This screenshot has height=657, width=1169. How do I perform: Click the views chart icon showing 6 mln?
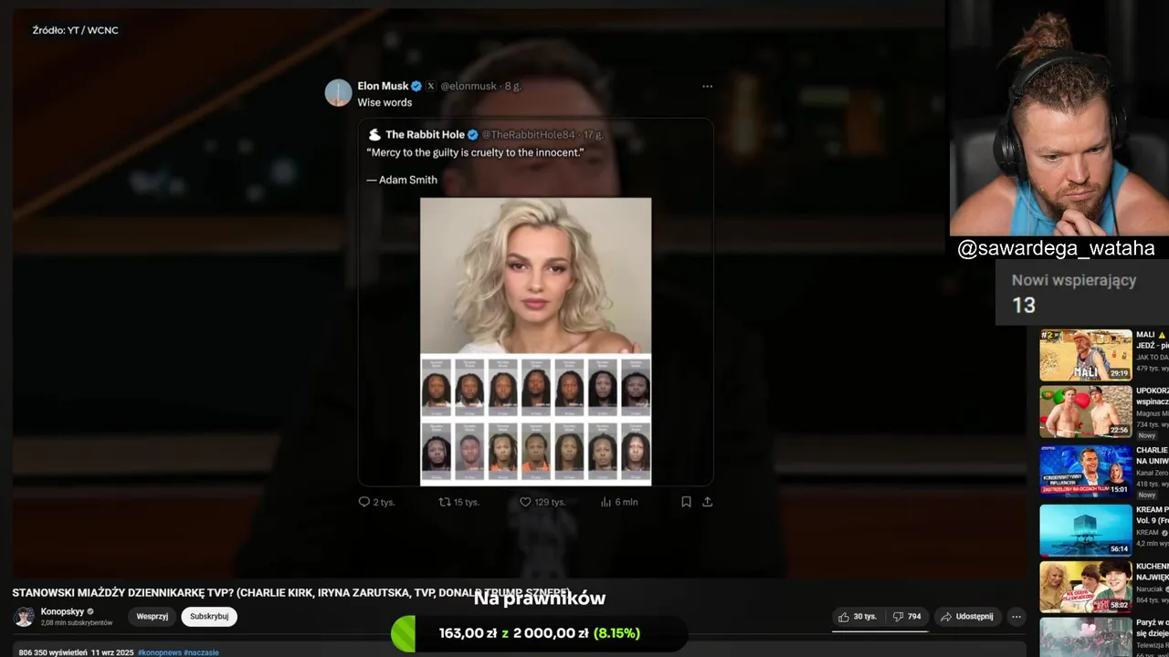[606, 502]
